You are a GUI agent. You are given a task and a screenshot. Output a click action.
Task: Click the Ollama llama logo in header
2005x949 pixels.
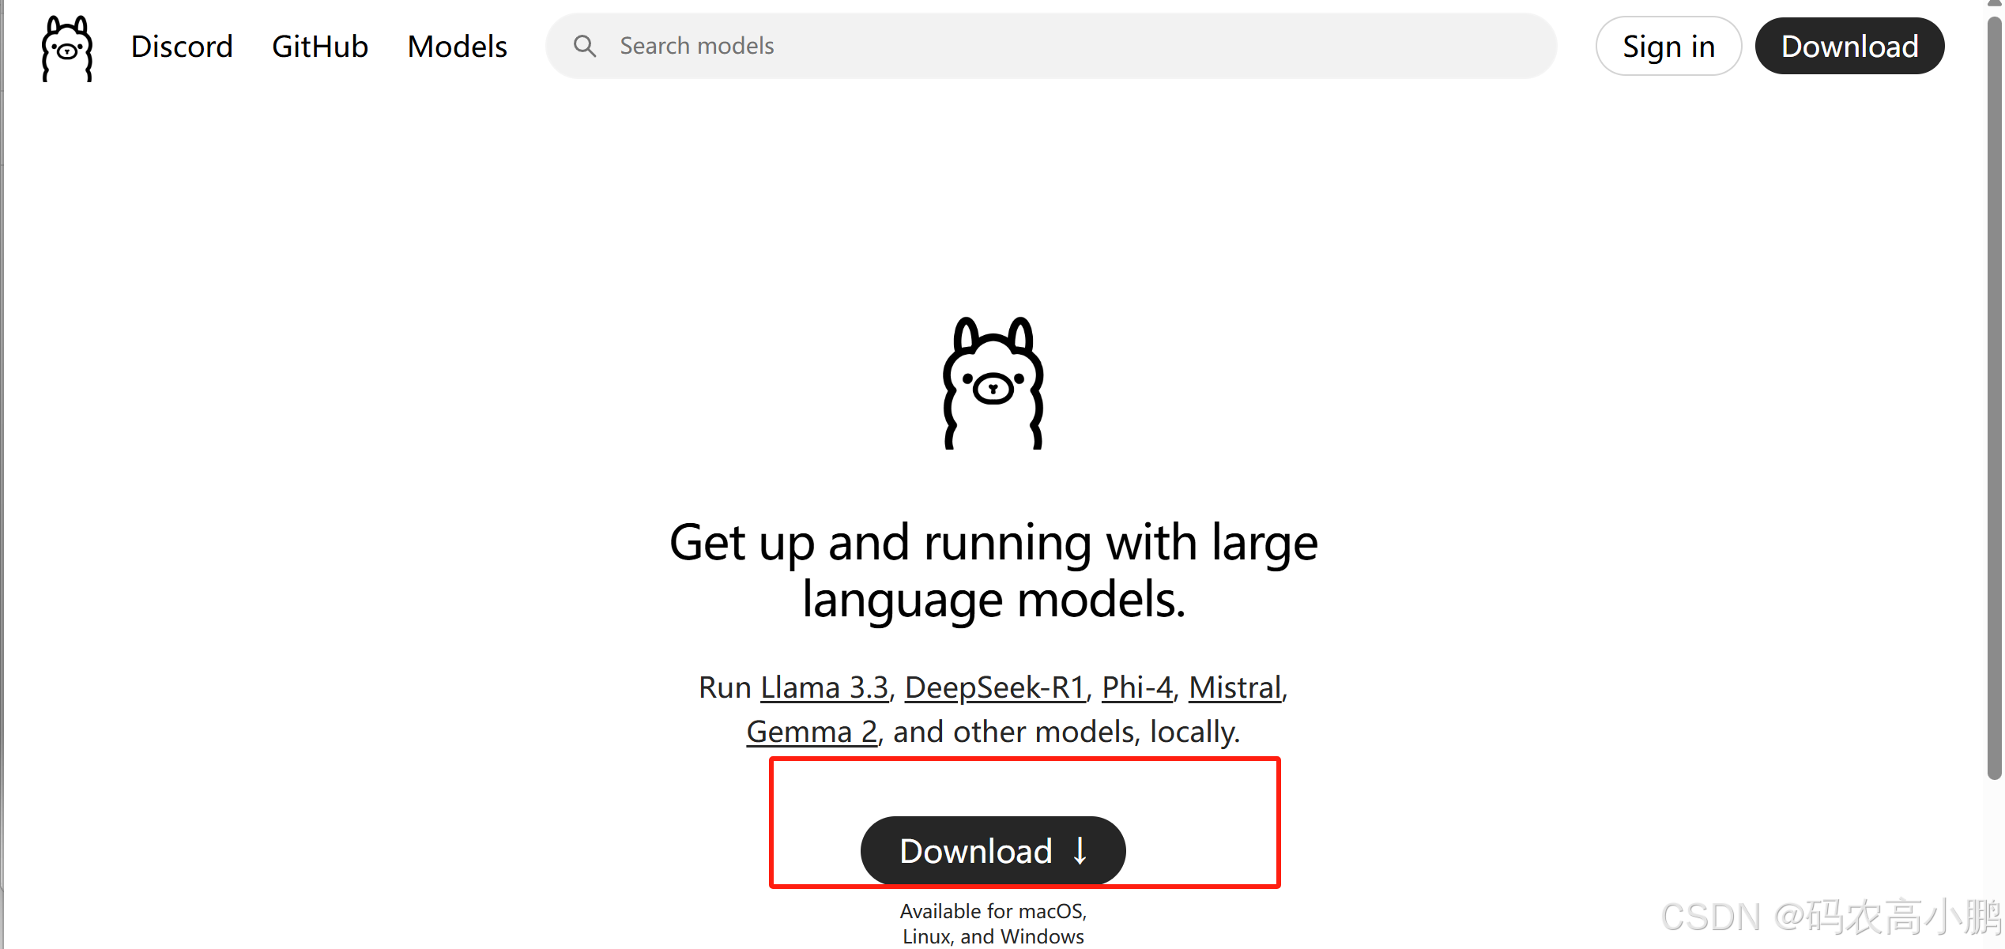(67, 48)
